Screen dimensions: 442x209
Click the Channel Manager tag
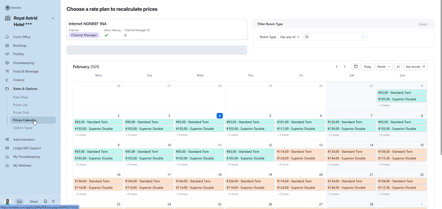[x=84, y=35]
